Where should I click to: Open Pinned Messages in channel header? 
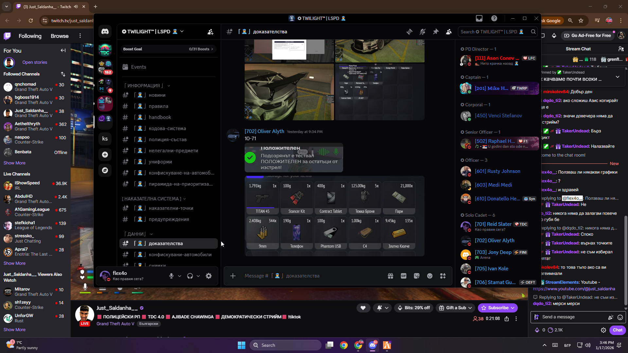(x=436, y=32)
